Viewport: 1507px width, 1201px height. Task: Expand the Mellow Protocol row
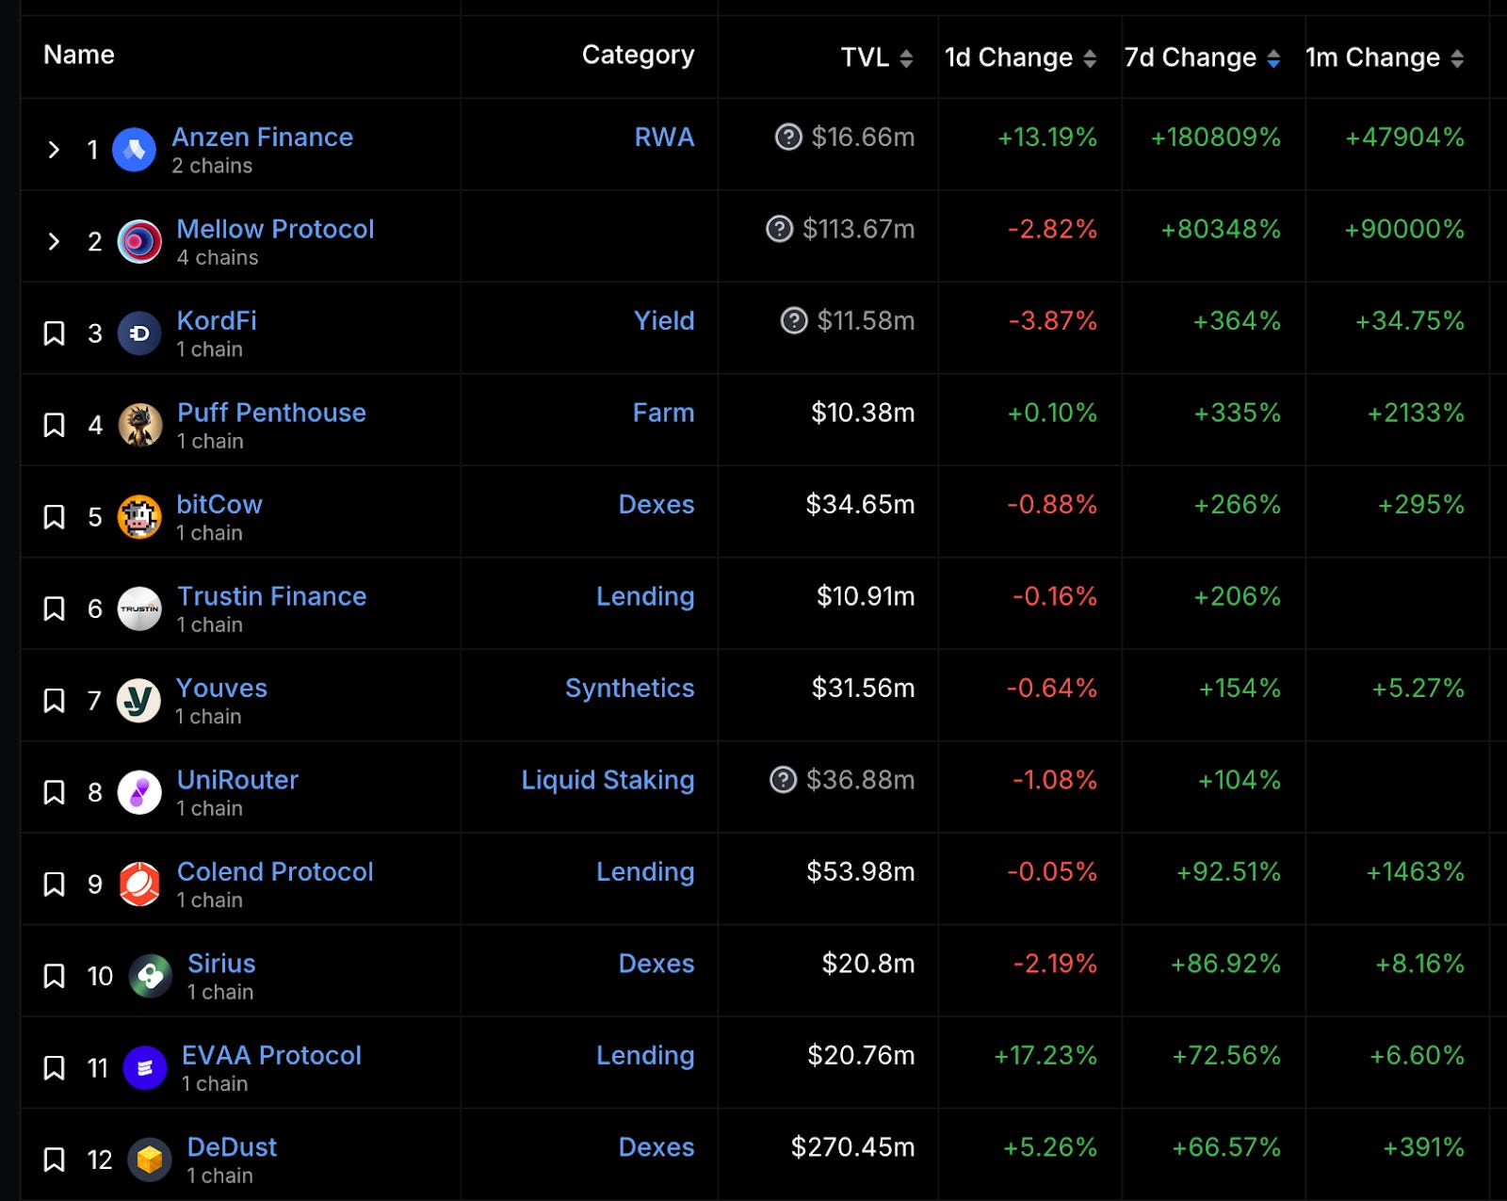tap(54, 241)
